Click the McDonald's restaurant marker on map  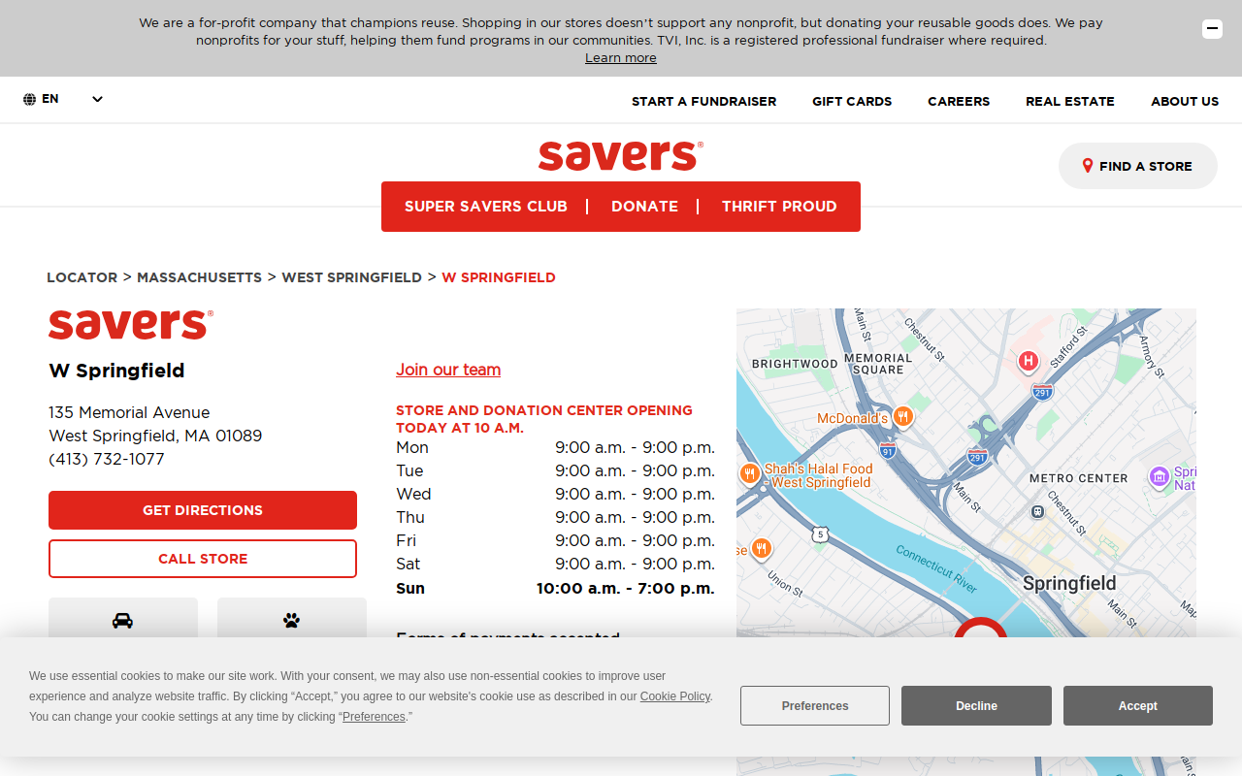(x=903, y=417)
